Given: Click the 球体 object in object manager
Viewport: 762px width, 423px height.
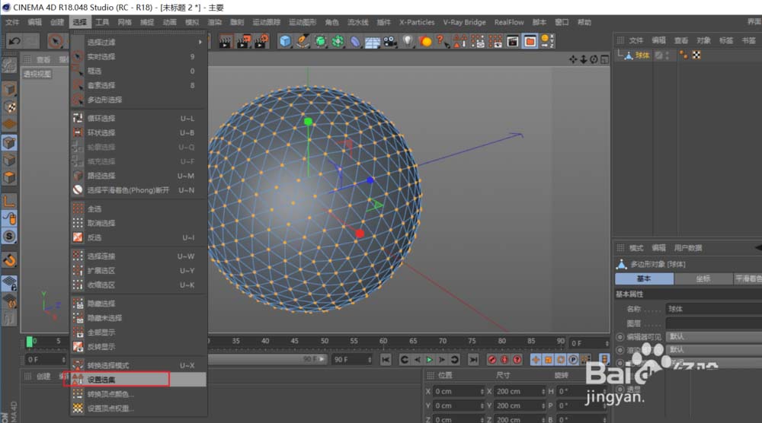Looking at the screenshot, I should coord(642,56).
